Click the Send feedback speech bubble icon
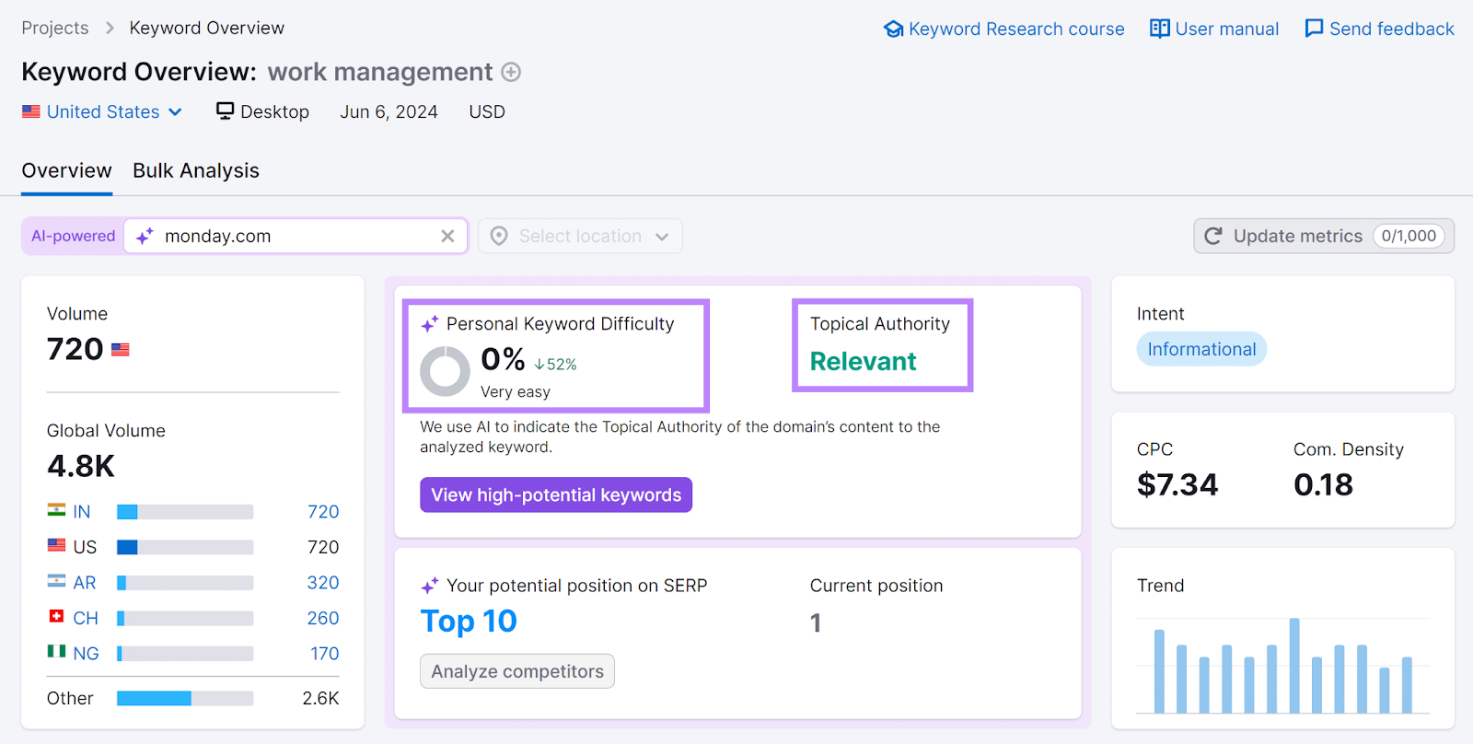This screenshot has width=1473, height=744. tap(1314, 29)
